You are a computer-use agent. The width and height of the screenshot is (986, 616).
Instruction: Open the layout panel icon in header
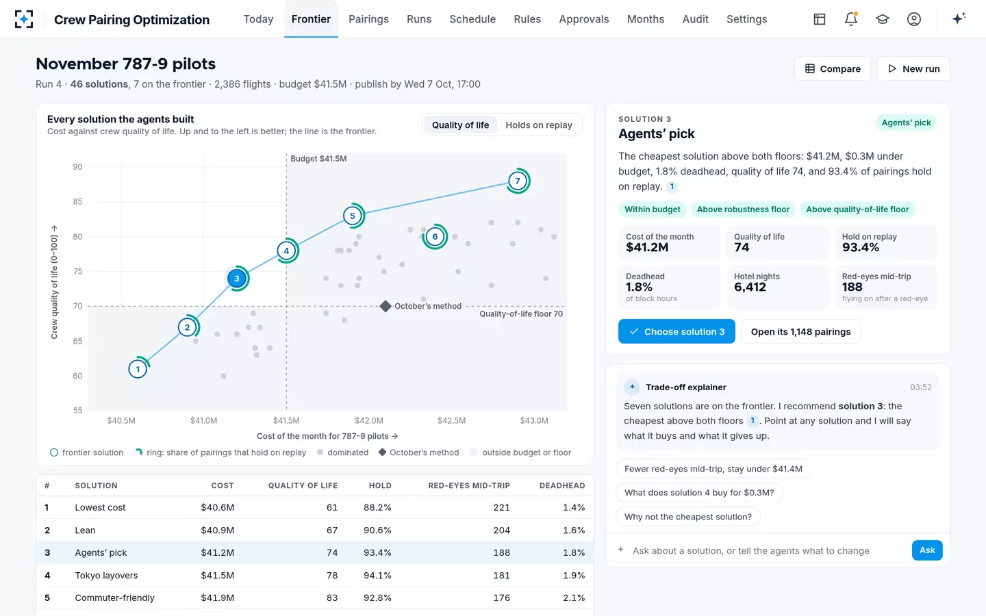pos(820,19)
